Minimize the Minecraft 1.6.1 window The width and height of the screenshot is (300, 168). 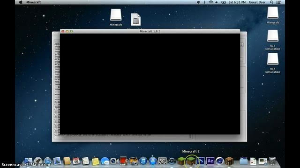point(67,31)
